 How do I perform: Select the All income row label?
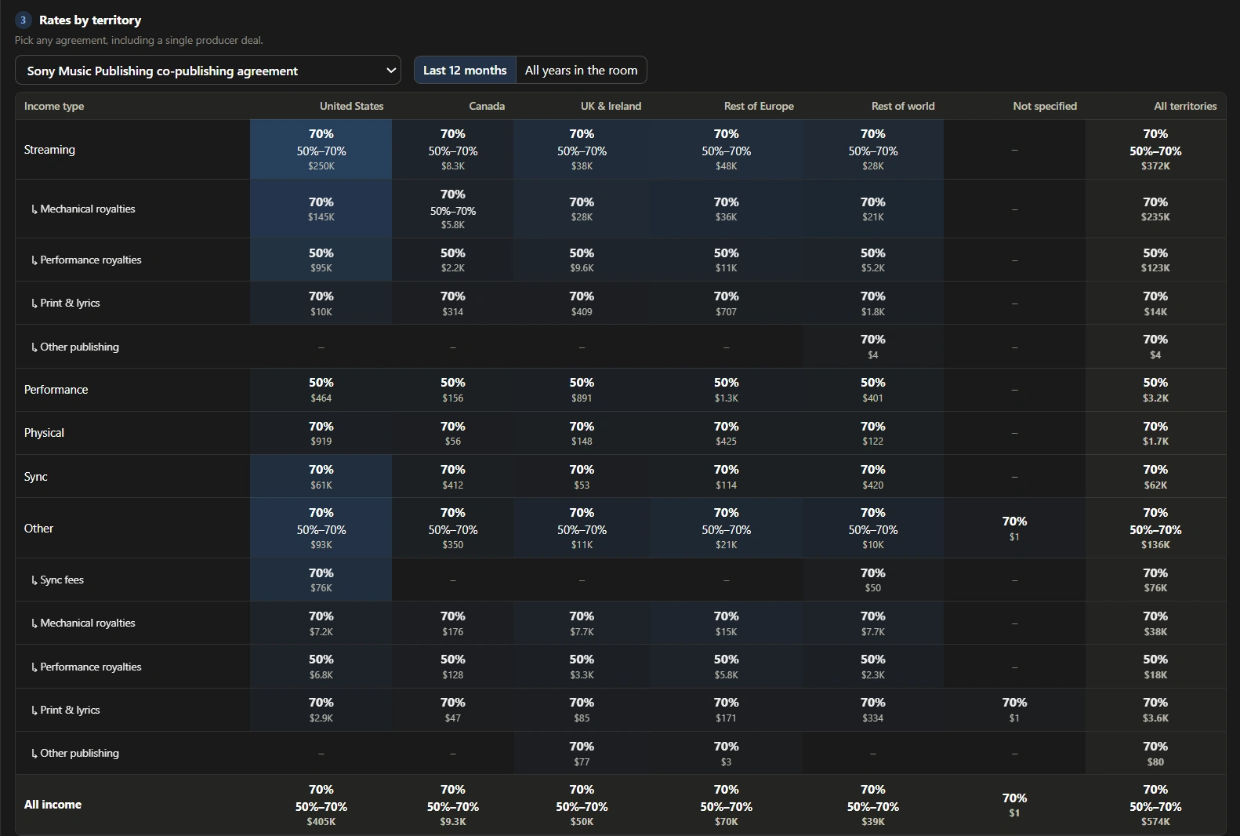[53, 805]
